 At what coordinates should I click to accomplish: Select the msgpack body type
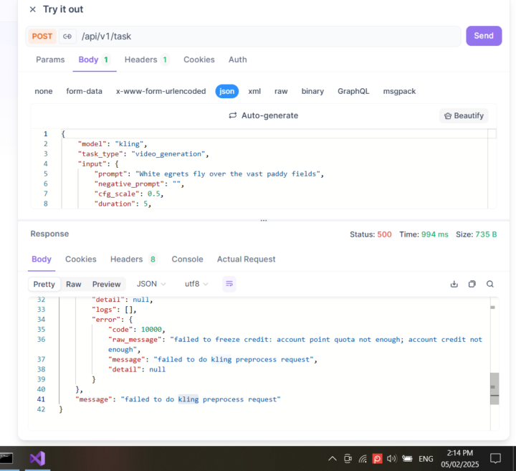tap(399, 91)
